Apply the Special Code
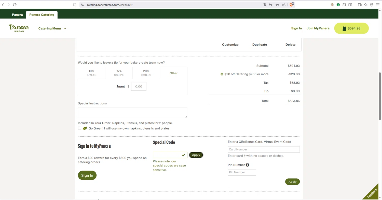382x200 pixels. [196, 155]
